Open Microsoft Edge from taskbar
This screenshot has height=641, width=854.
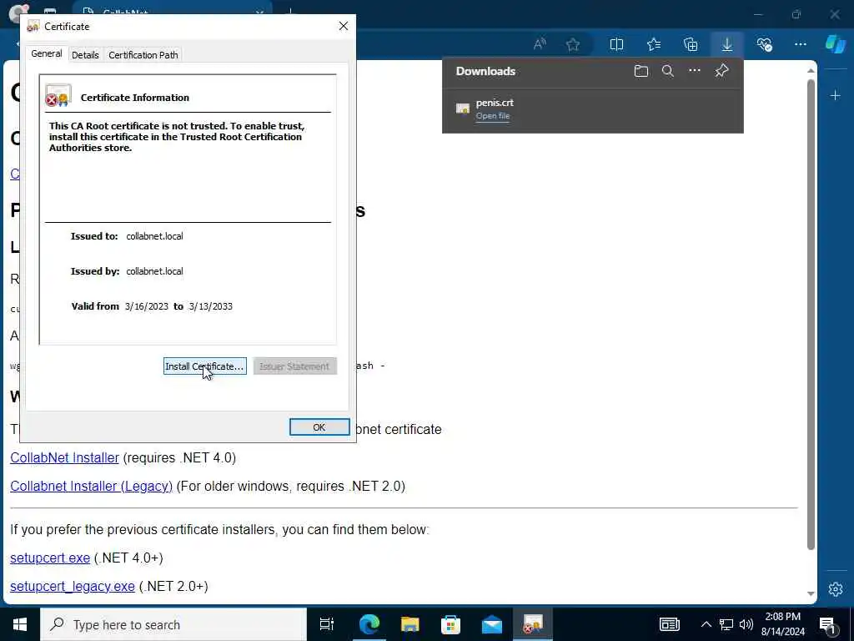[369, 624]
